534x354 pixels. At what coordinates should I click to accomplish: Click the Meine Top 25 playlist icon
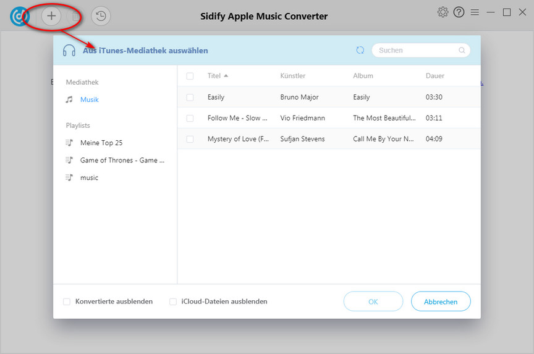coord(69,143)
